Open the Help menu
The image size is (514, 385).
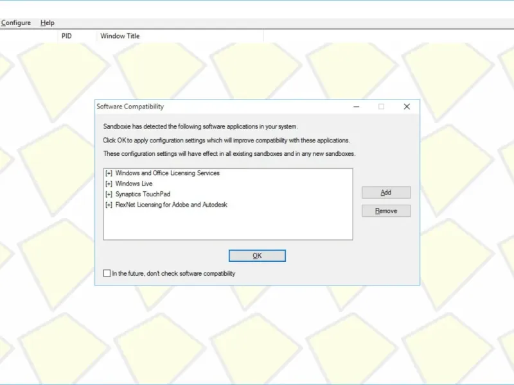tap(47, 22)
